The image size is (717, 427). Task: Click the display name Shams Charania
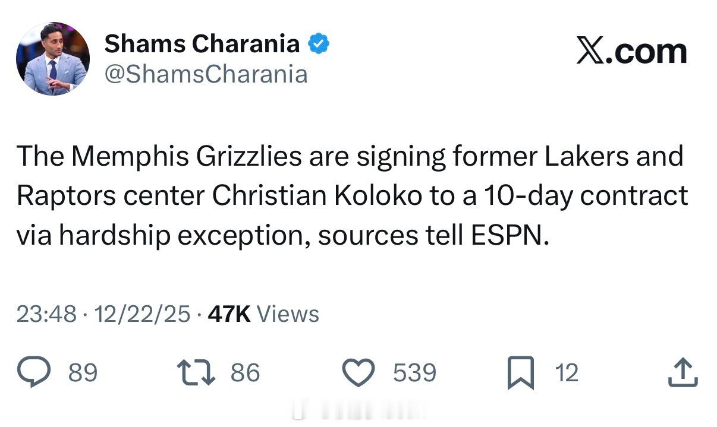coord(202,43)
